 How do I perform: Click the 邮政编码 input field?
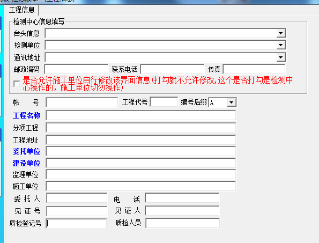[76, 69]
